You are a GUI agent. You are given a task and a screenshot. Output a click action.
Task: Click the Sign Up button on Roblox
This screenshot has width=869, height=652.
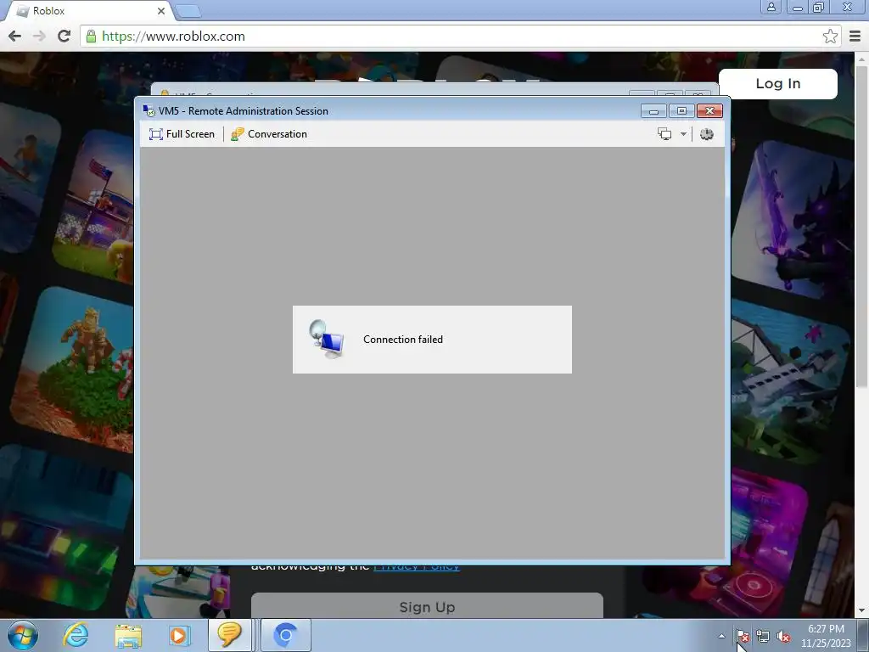point(427,606)
